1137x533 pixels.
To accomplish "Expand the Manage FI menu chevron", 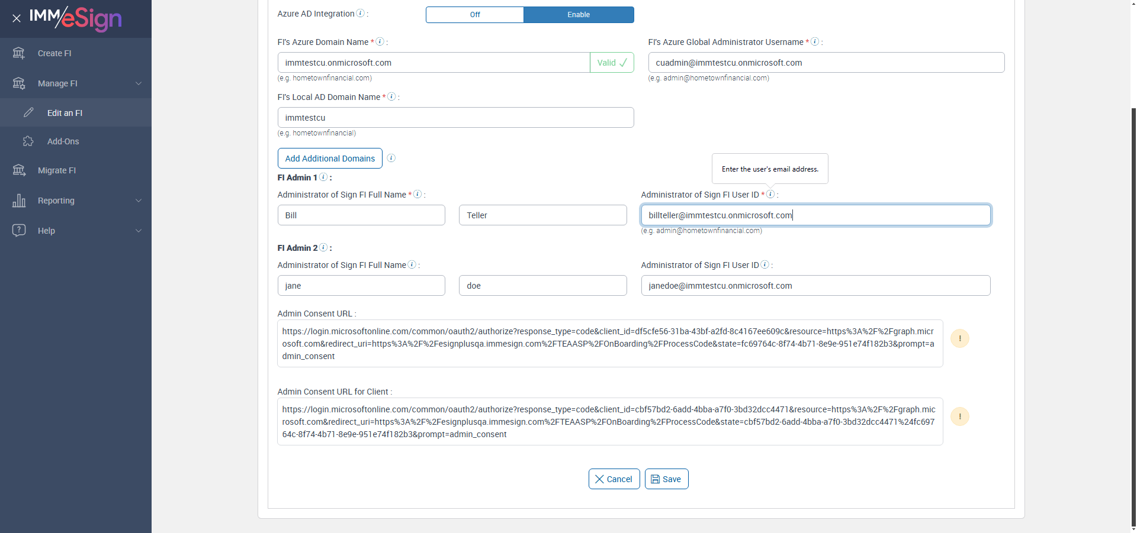I will pyautogui.click(x=139, y=83).
